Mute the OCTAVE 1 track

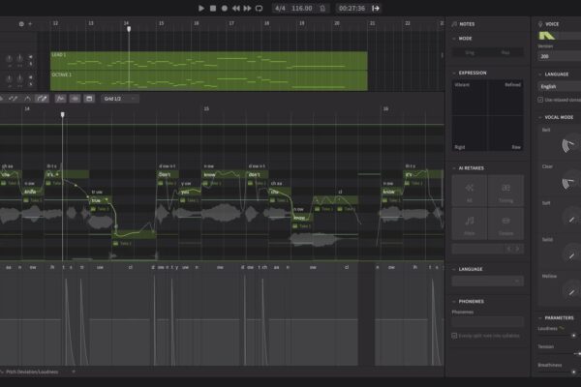(31, 77)
